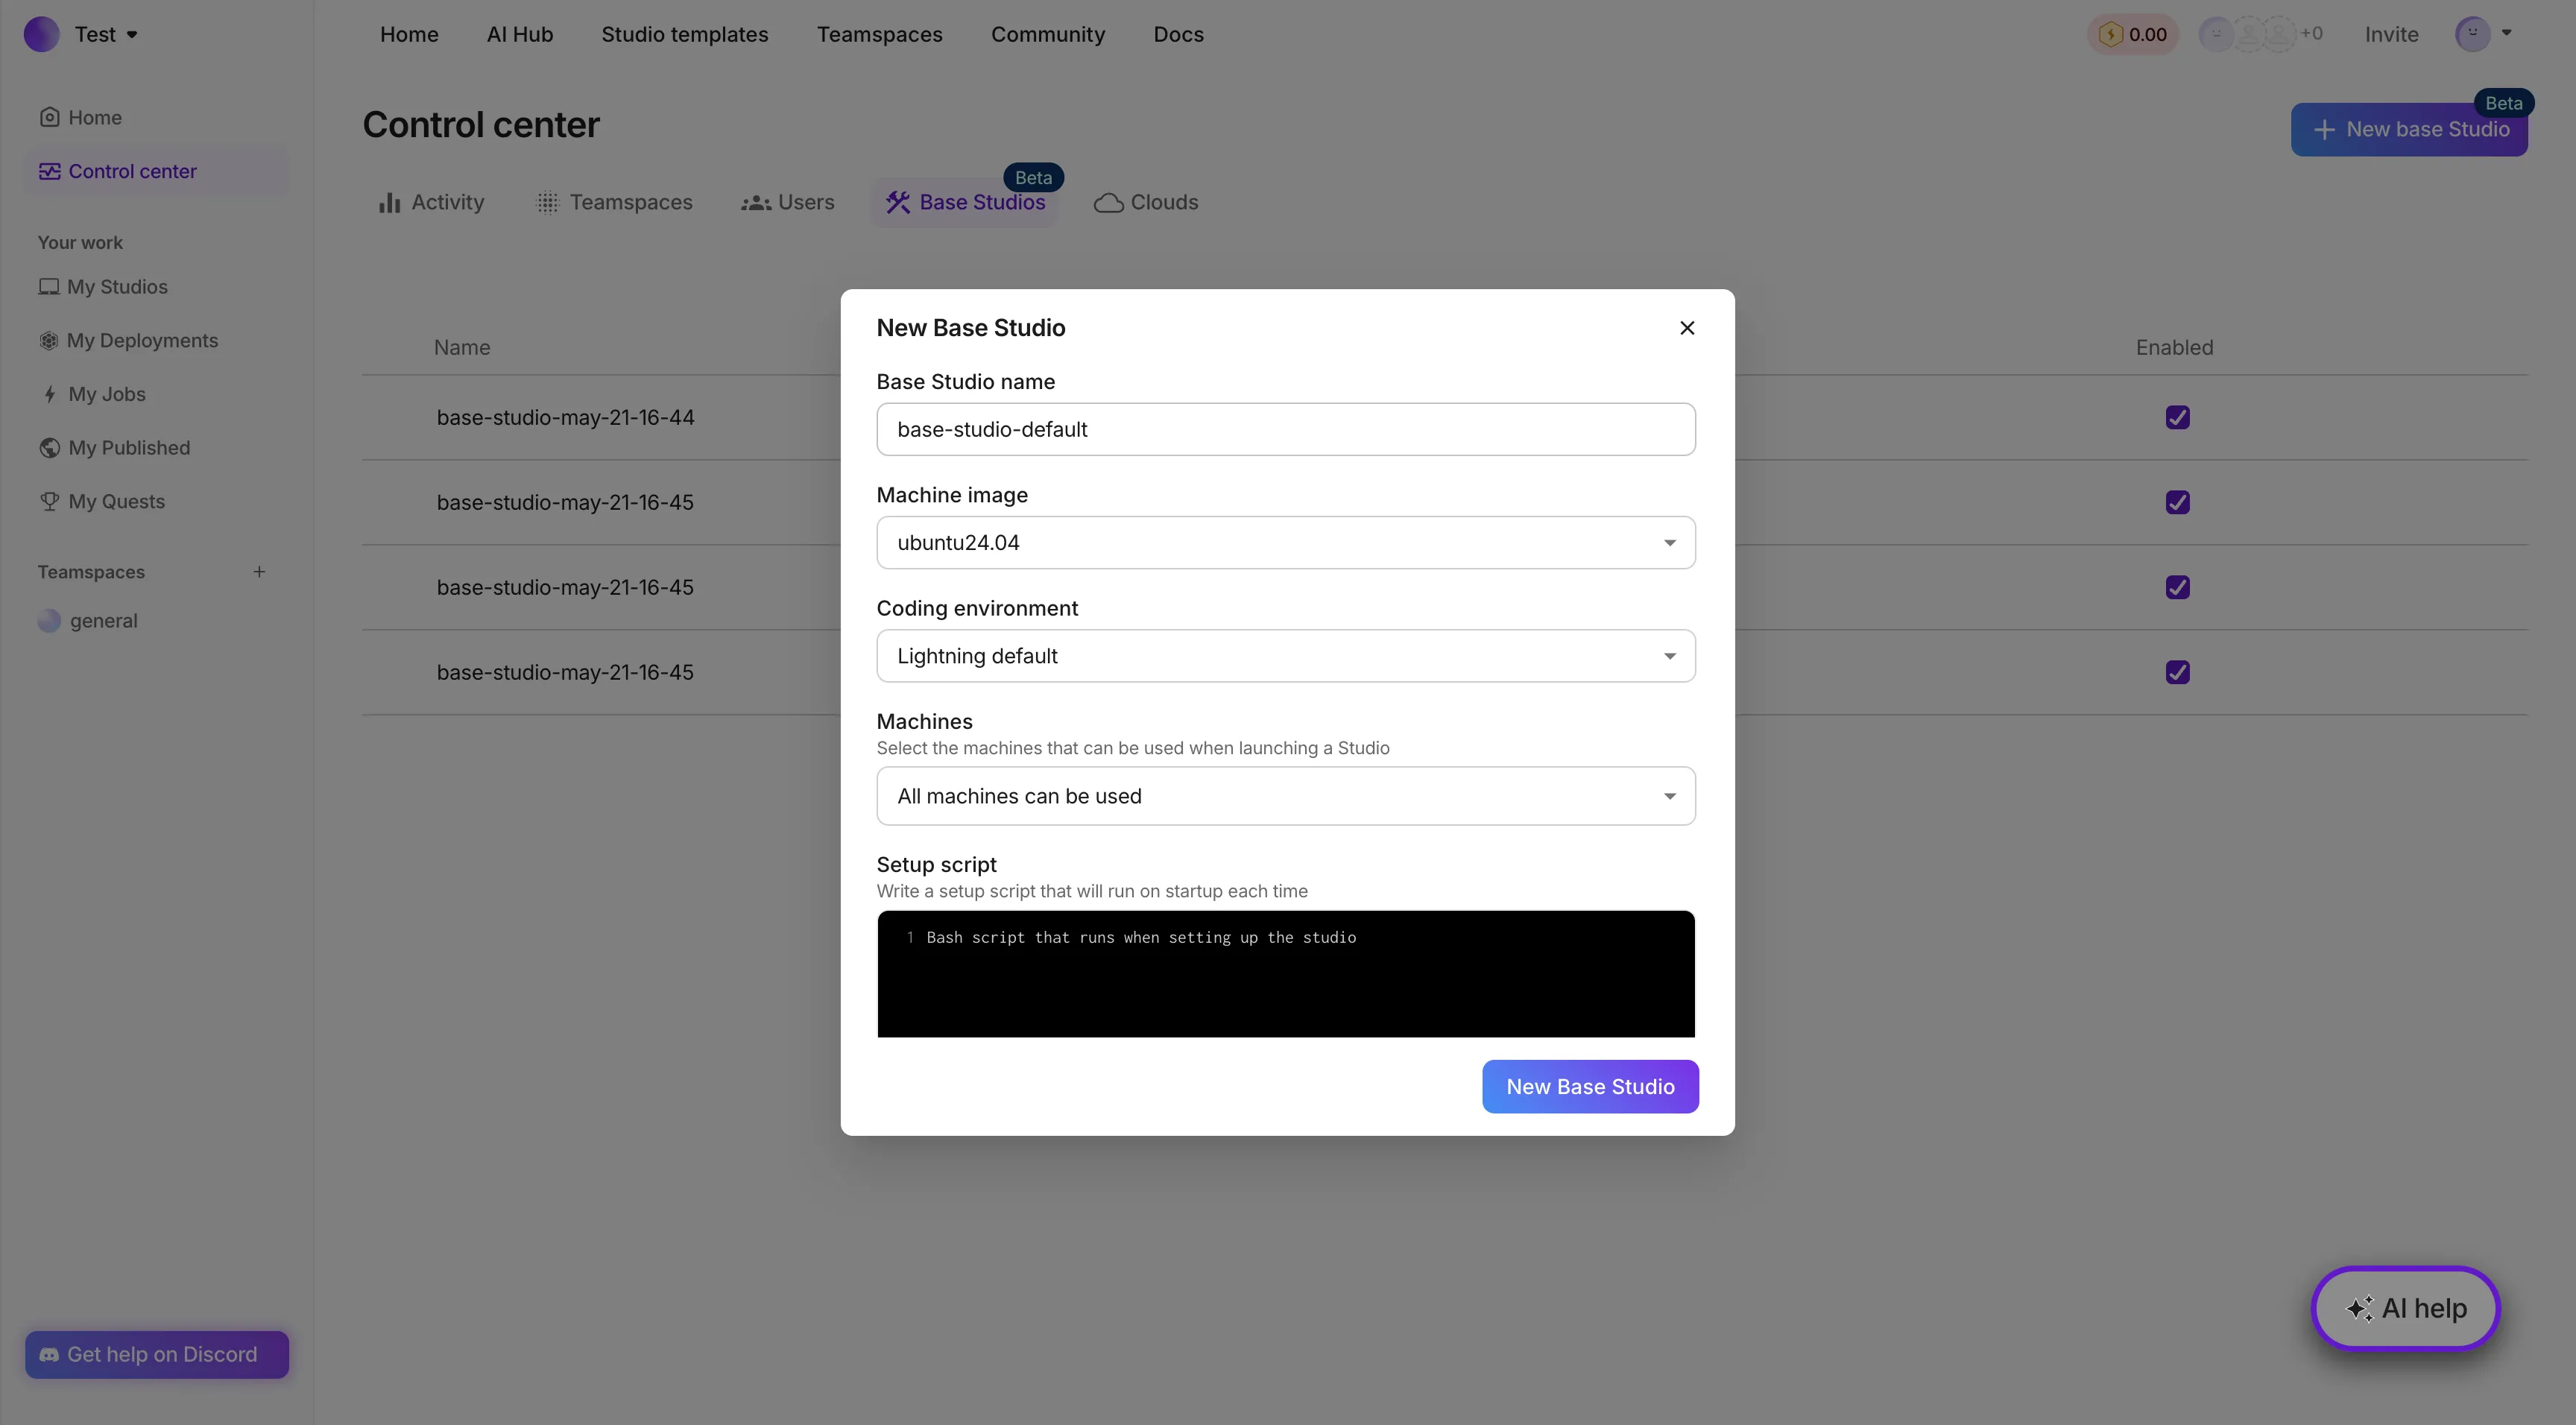Click the plus icon beside Teamspaces

(259, 572)
